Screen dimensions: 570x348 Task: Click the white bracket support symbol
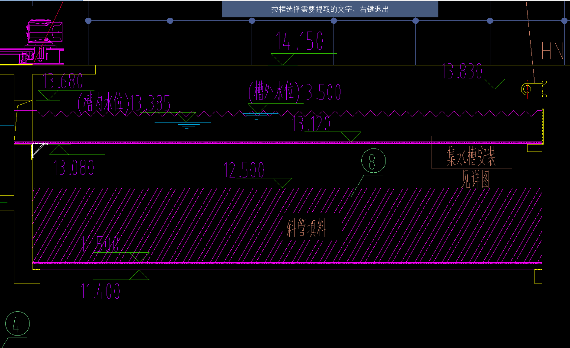(39, 151)
